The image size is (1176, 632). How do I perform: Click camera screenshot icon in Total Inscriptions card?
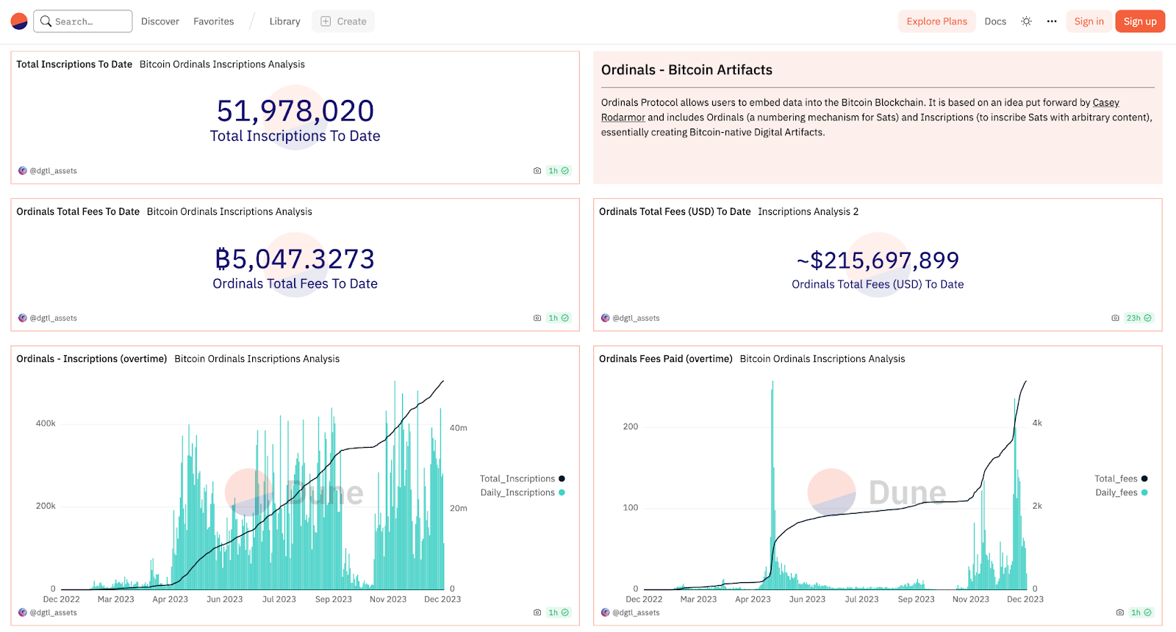[537, 171]
